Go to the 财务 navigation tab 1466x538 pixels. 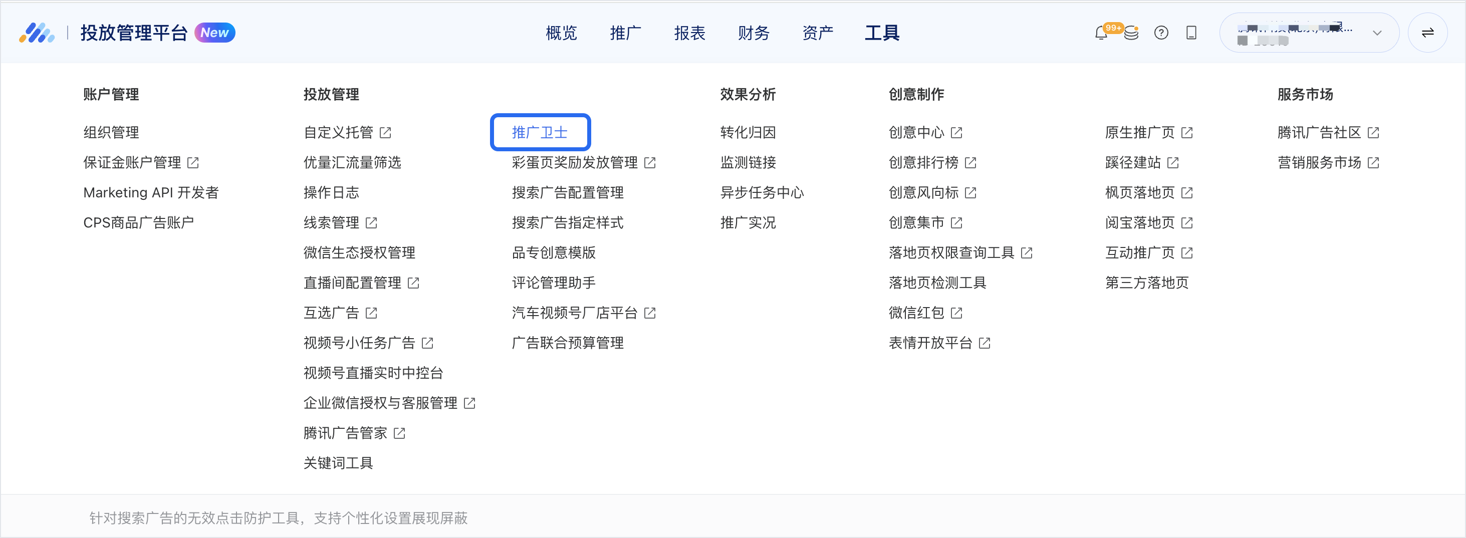[x=754, y=33]
